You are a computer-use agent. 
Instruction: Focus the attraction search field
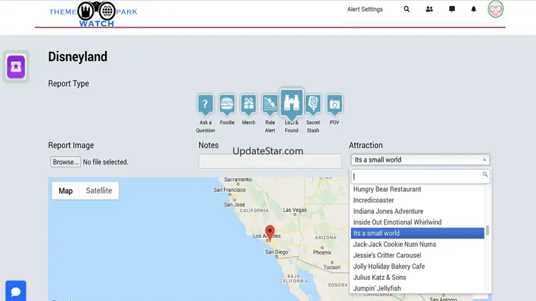[420, 176]
